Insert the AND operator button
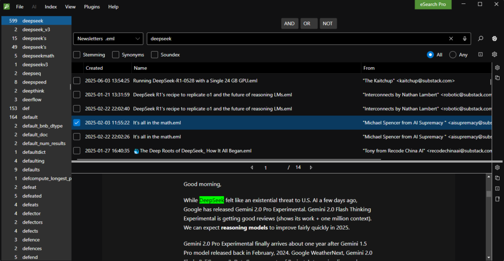The width and height of the screenshot is (504, 261). [x=289, y=24]
